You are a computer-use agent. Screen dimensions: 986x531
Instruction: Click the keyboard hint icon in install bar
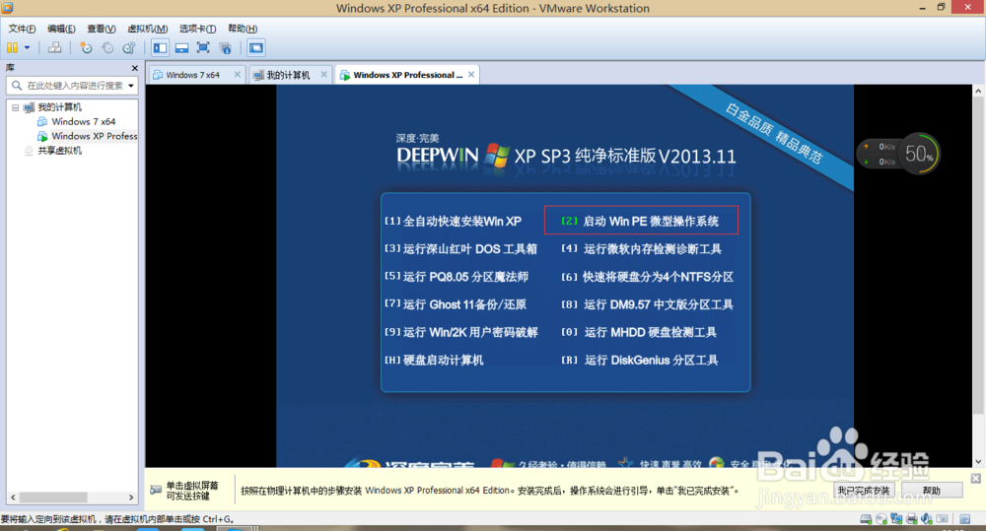[156, 491]
